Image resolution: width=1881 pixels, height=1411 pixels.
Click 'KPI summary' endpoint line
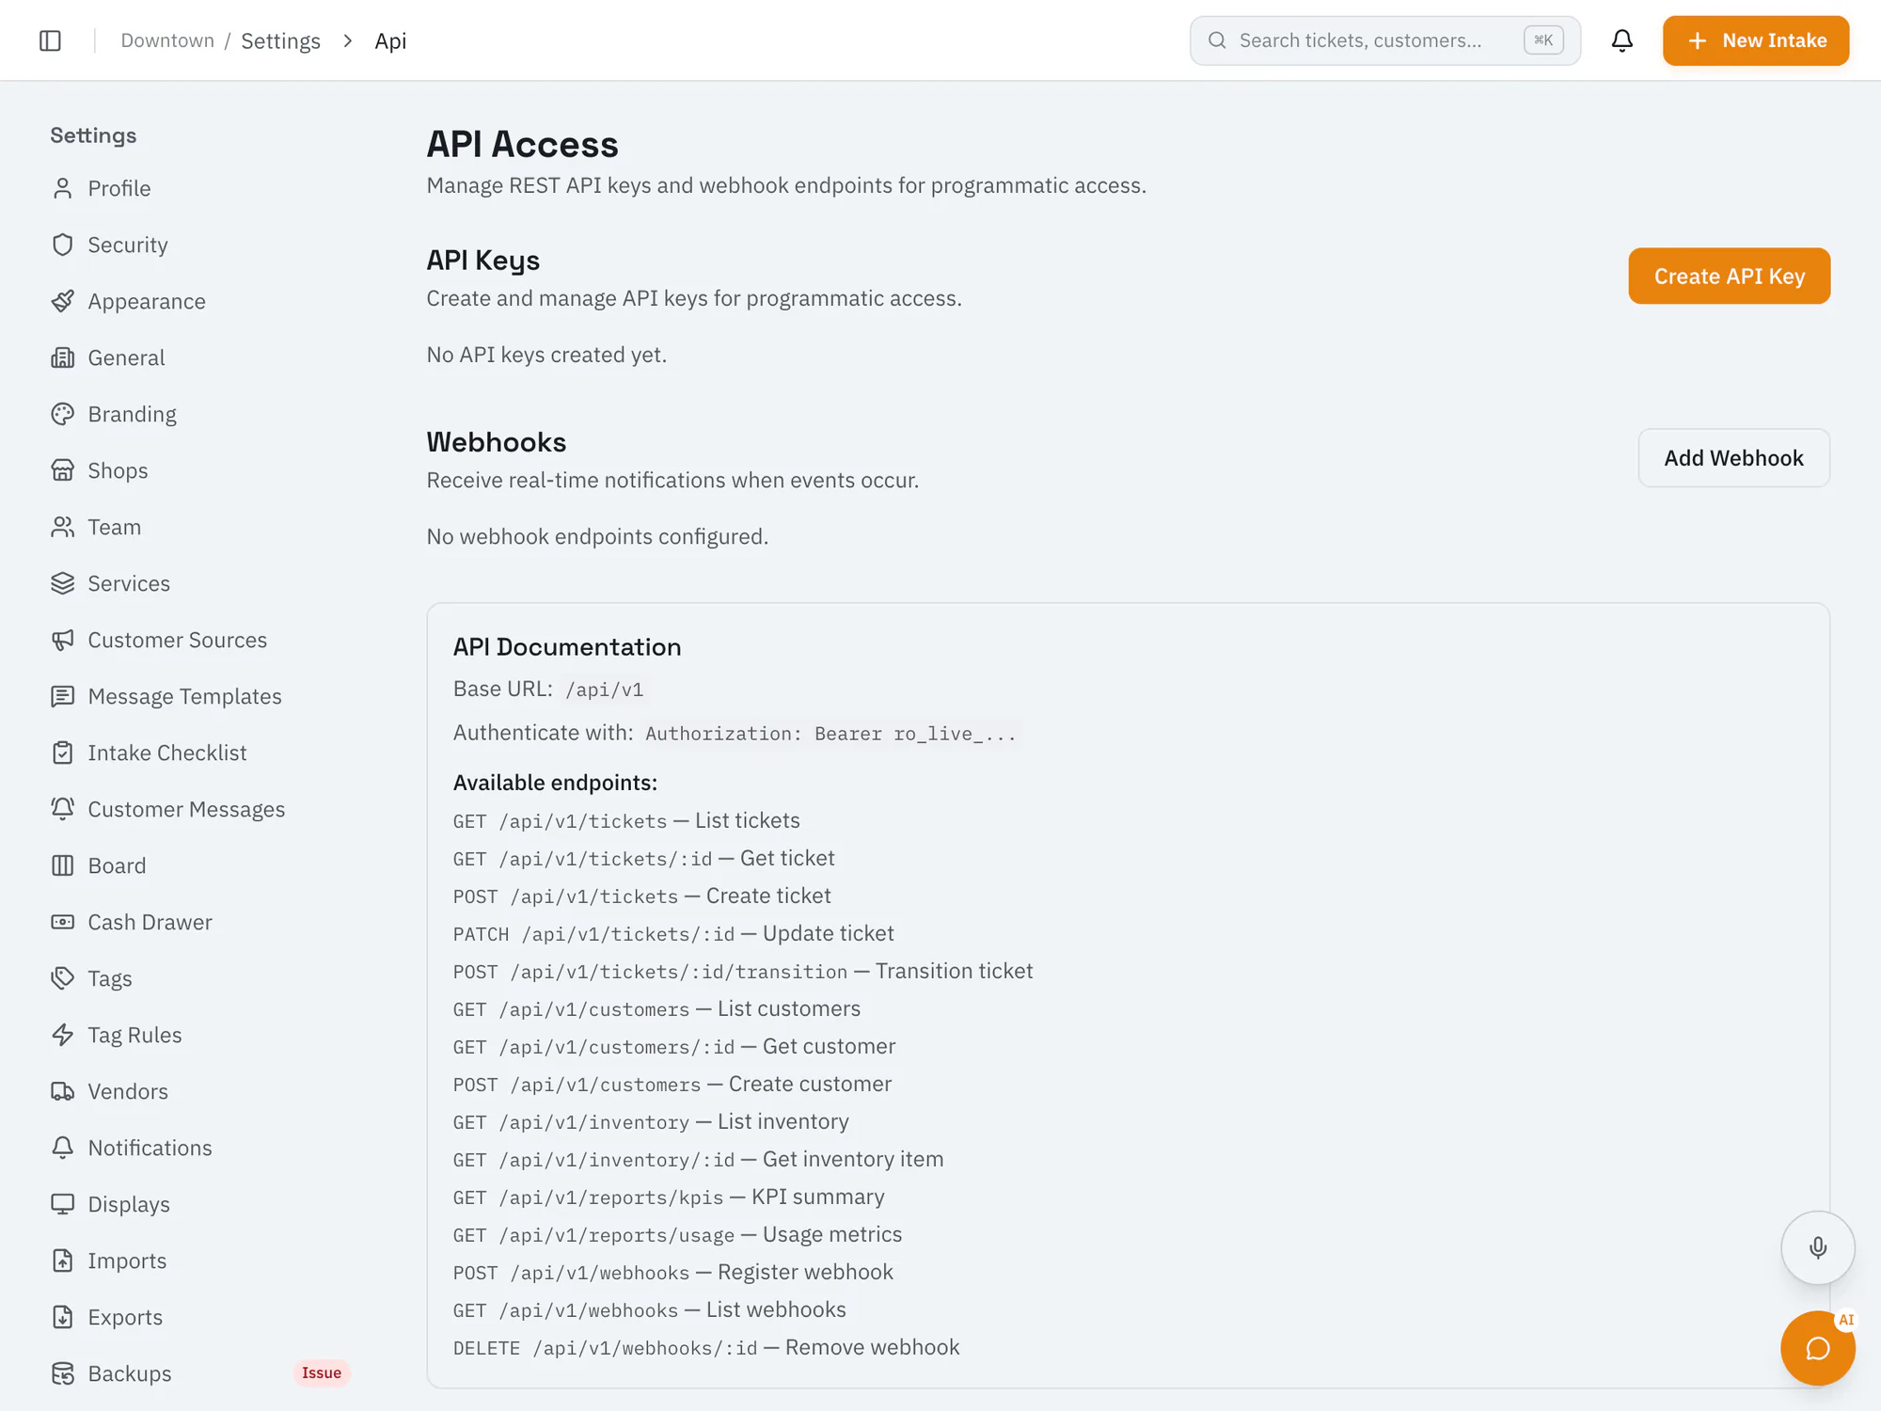[669, 1197]
